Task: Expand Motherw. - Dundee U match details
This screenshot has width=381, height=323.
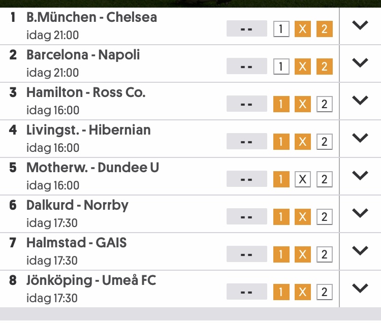Action: (360, 175)
